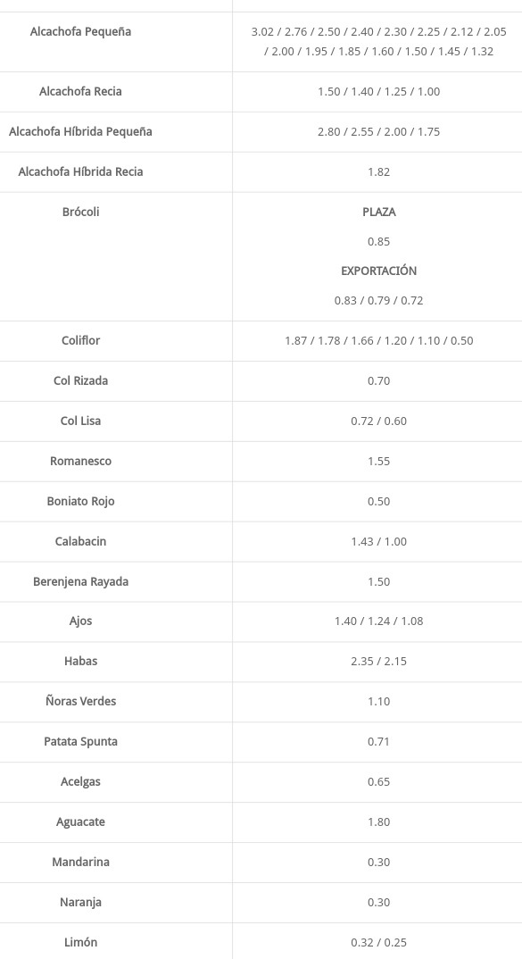Select the Berenjena Rayada product name
Viewport: 522px width, 959px height.
pyautogui.click(x=80, y=581)
